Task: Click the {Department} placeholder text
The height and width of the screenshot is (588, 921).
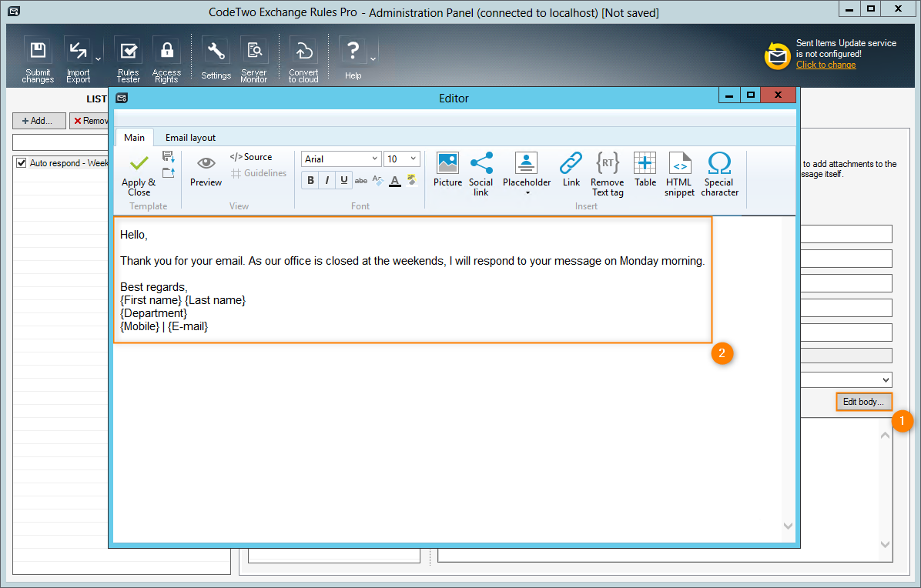Action: pyautogui.click(x=154, y=312)
